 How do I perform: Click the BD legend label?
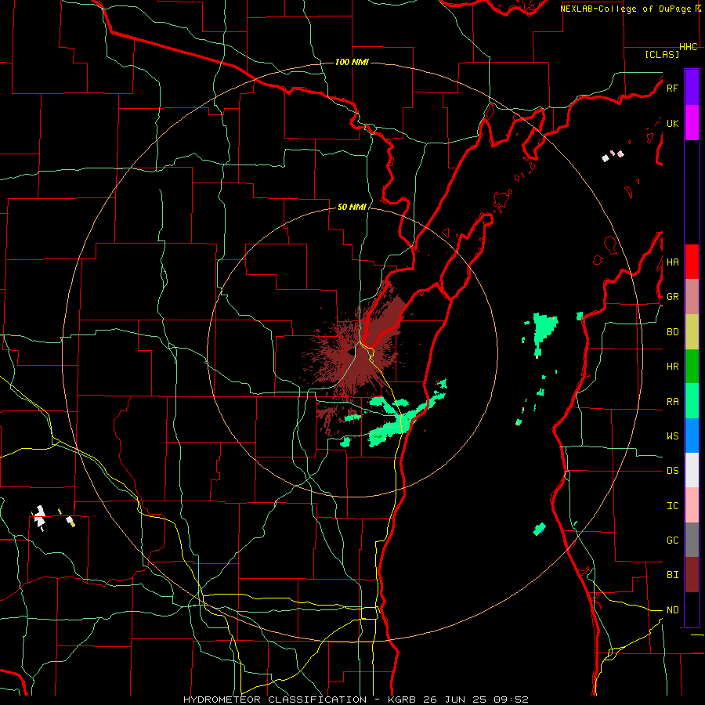[672, 332]
